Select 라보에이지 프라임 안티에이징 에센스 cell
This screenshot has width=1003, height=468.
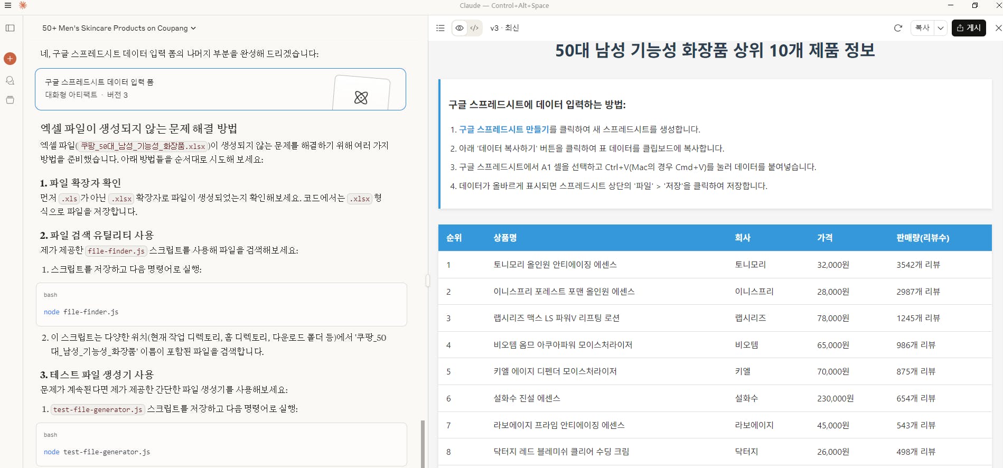tap(559, 425)
